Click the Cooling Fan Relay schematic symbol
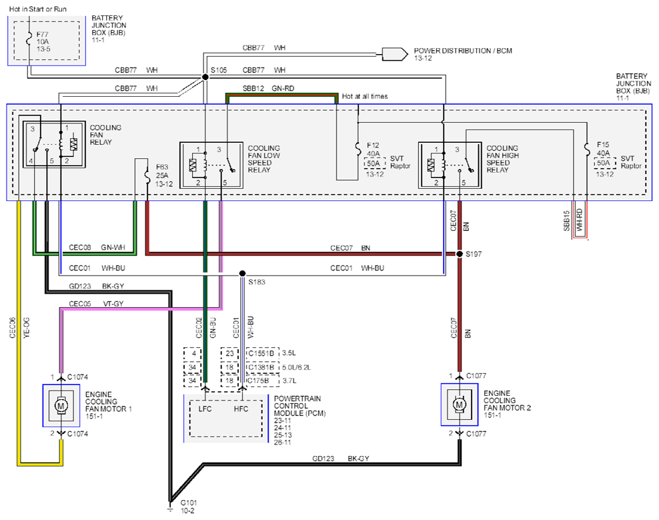Screen dimensions: 659x520 coord(54,144)
